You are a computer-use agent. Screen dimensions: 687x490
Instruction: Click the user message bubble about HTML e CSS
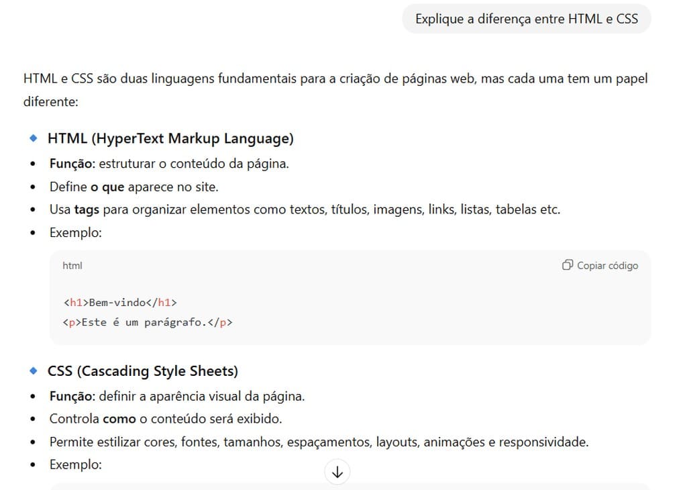point(526,19)
